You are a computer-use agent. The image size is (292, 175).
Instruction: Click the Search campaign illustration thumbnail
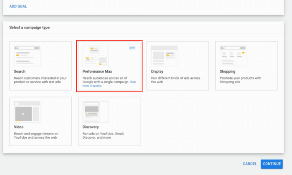click(x=27, y=56)
